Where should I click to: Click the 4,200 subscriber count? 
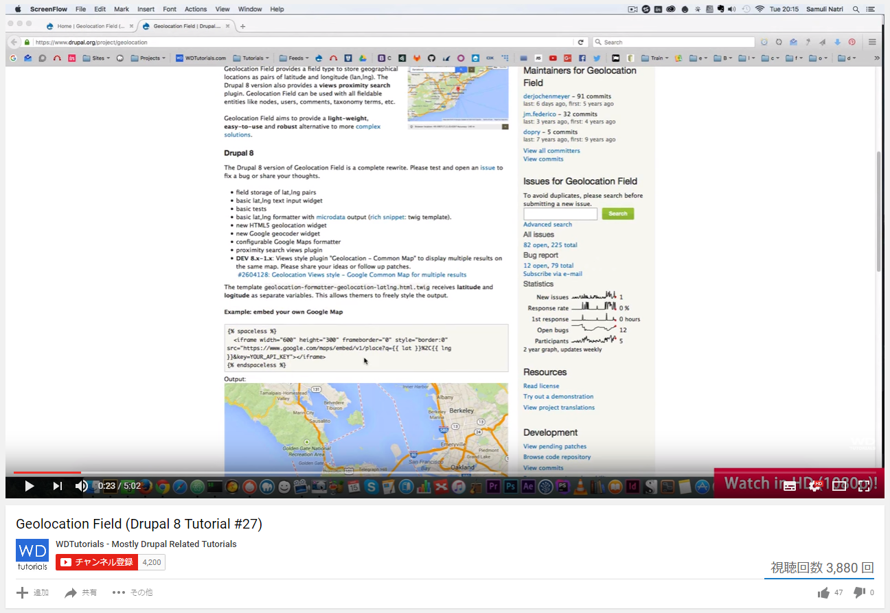152,562
